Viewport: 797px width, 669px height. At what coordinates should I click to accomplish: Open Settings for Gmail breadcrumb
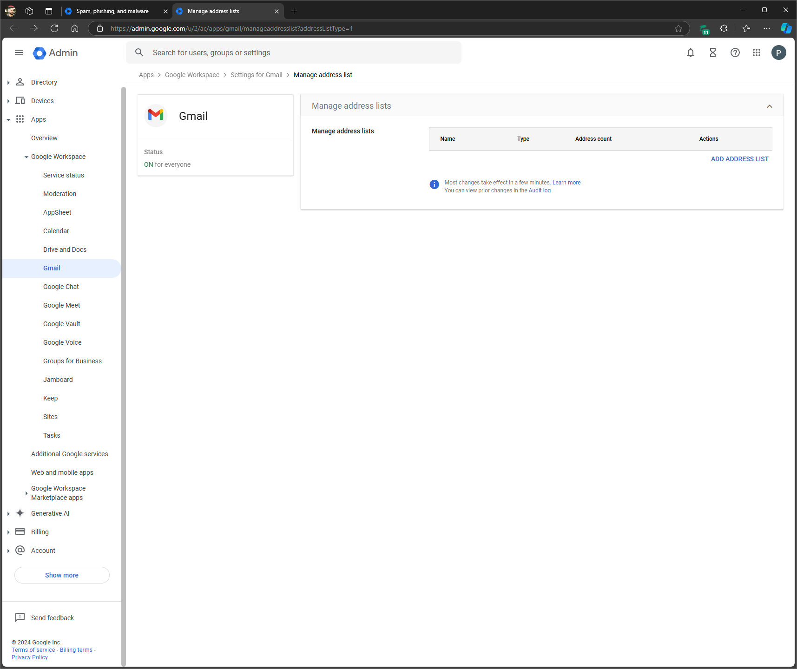click(x=257, y=75)
